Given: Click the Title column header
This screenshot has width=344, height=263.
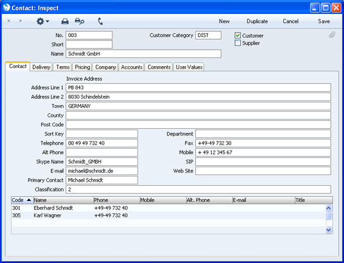Looking at the screenshot, I should [314, 200].
